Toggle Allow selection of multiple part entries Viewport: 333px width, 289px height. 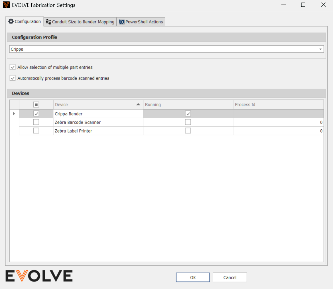(13, 67)
